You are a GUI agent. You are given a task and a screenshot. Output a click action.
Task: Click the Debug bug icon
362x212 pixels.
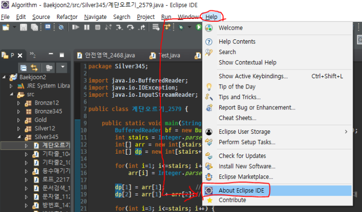tap(181, 27)
